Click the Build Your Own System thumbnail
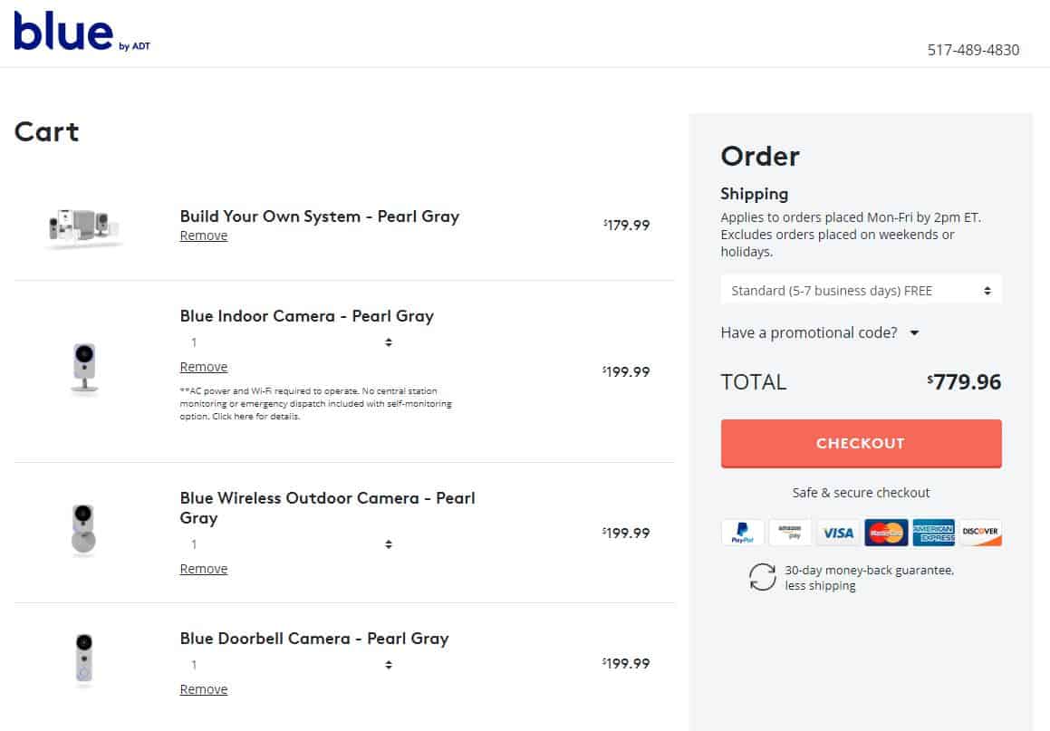The width and height of the screenshot is (1050, 731). 83,226
